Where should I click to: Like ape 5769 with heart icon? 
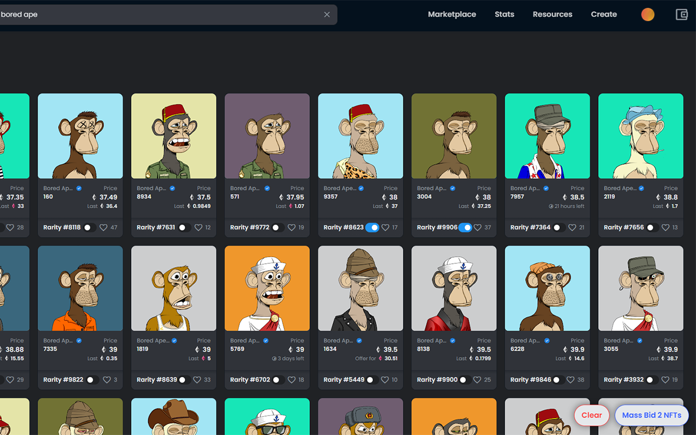point(292,380)
